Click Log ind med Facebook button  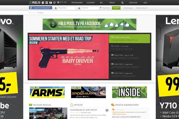(x=41, y=8)
